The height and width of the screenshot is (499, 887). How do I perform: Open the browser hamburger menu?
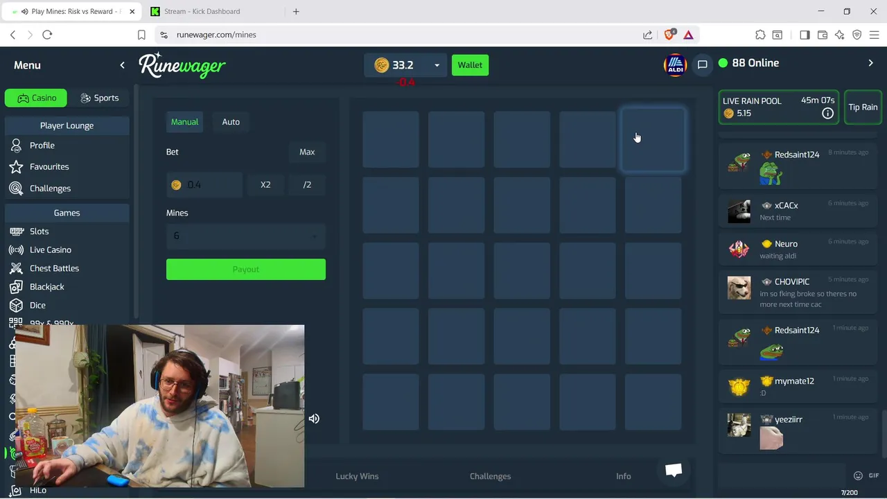click(874, 35)
